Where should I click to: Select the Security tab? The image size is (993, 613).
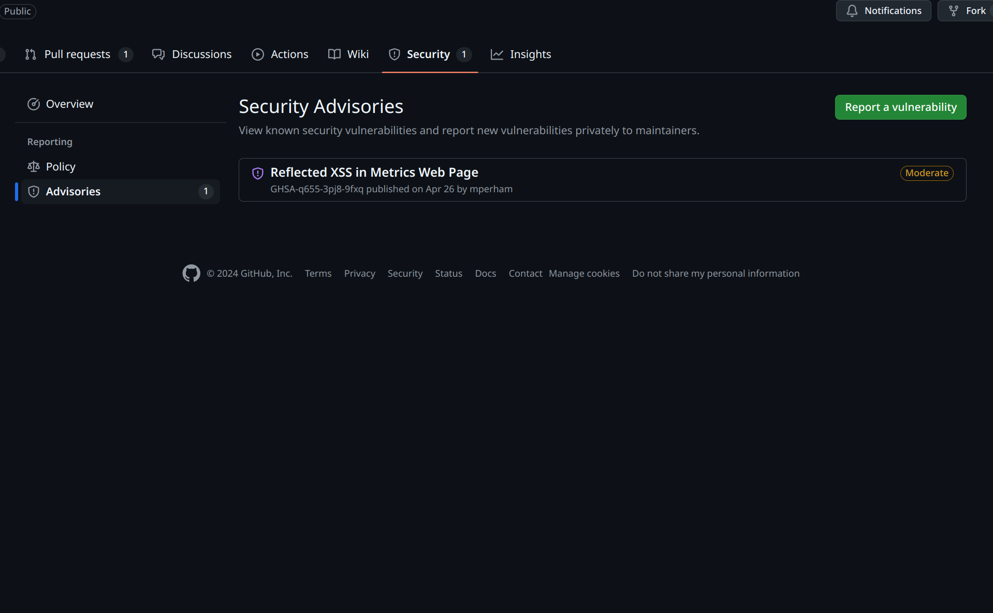(430, 54)
